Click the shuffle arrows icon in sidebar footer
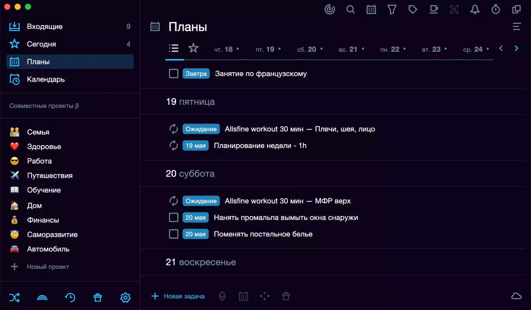The image size is (531, 310). (15, 298)
